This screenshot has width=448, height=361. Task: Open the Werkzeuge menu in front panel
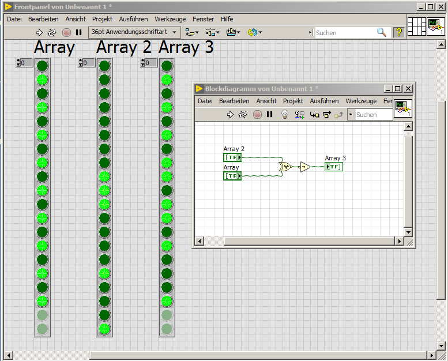coord(170,19)
